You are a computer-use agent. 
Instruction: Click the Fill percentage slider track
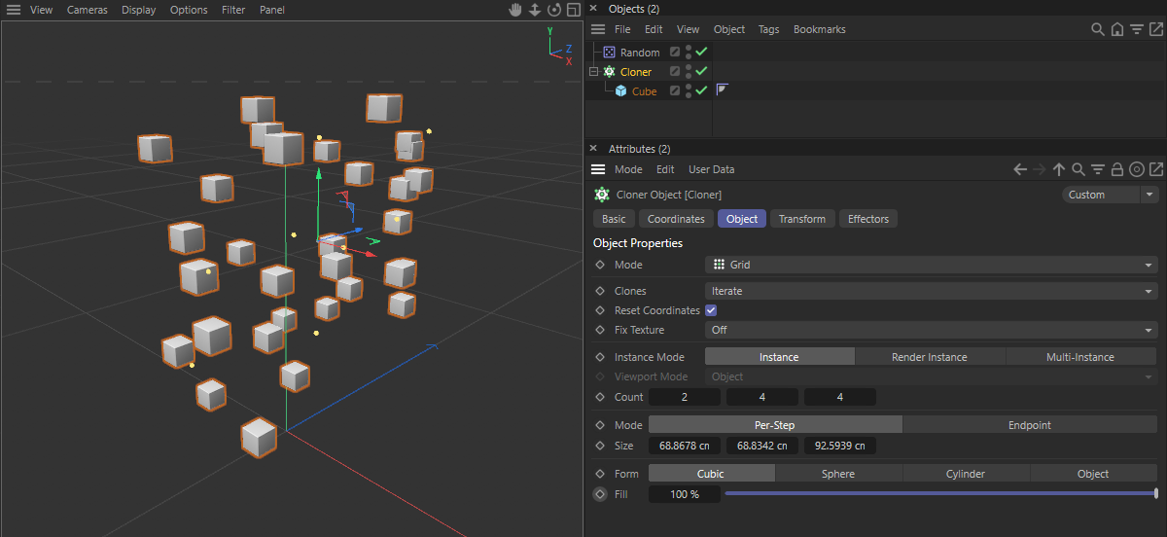(938, 494)
